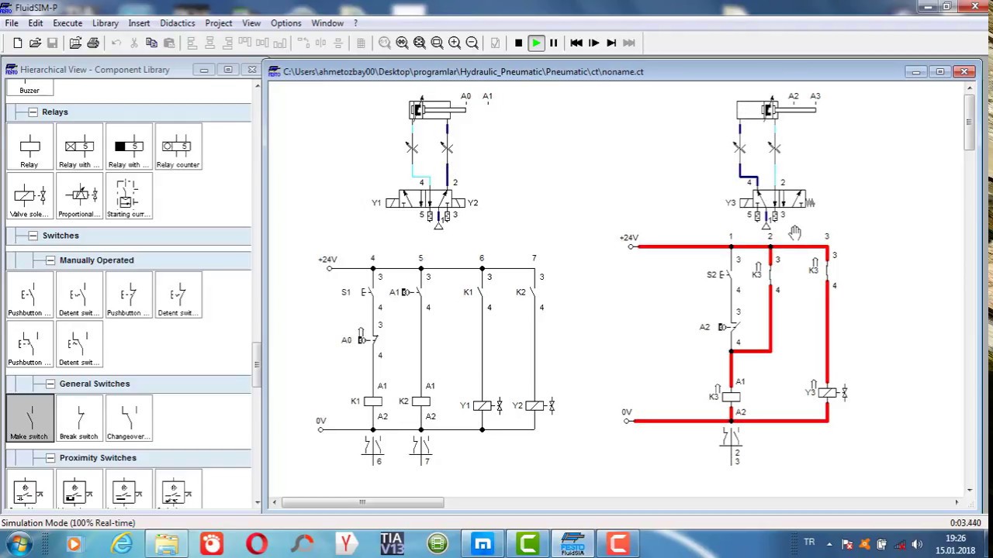Collapse the Manually Operated group
The height and width of the screenshot is (558, 993).
[x=50, y=260]
